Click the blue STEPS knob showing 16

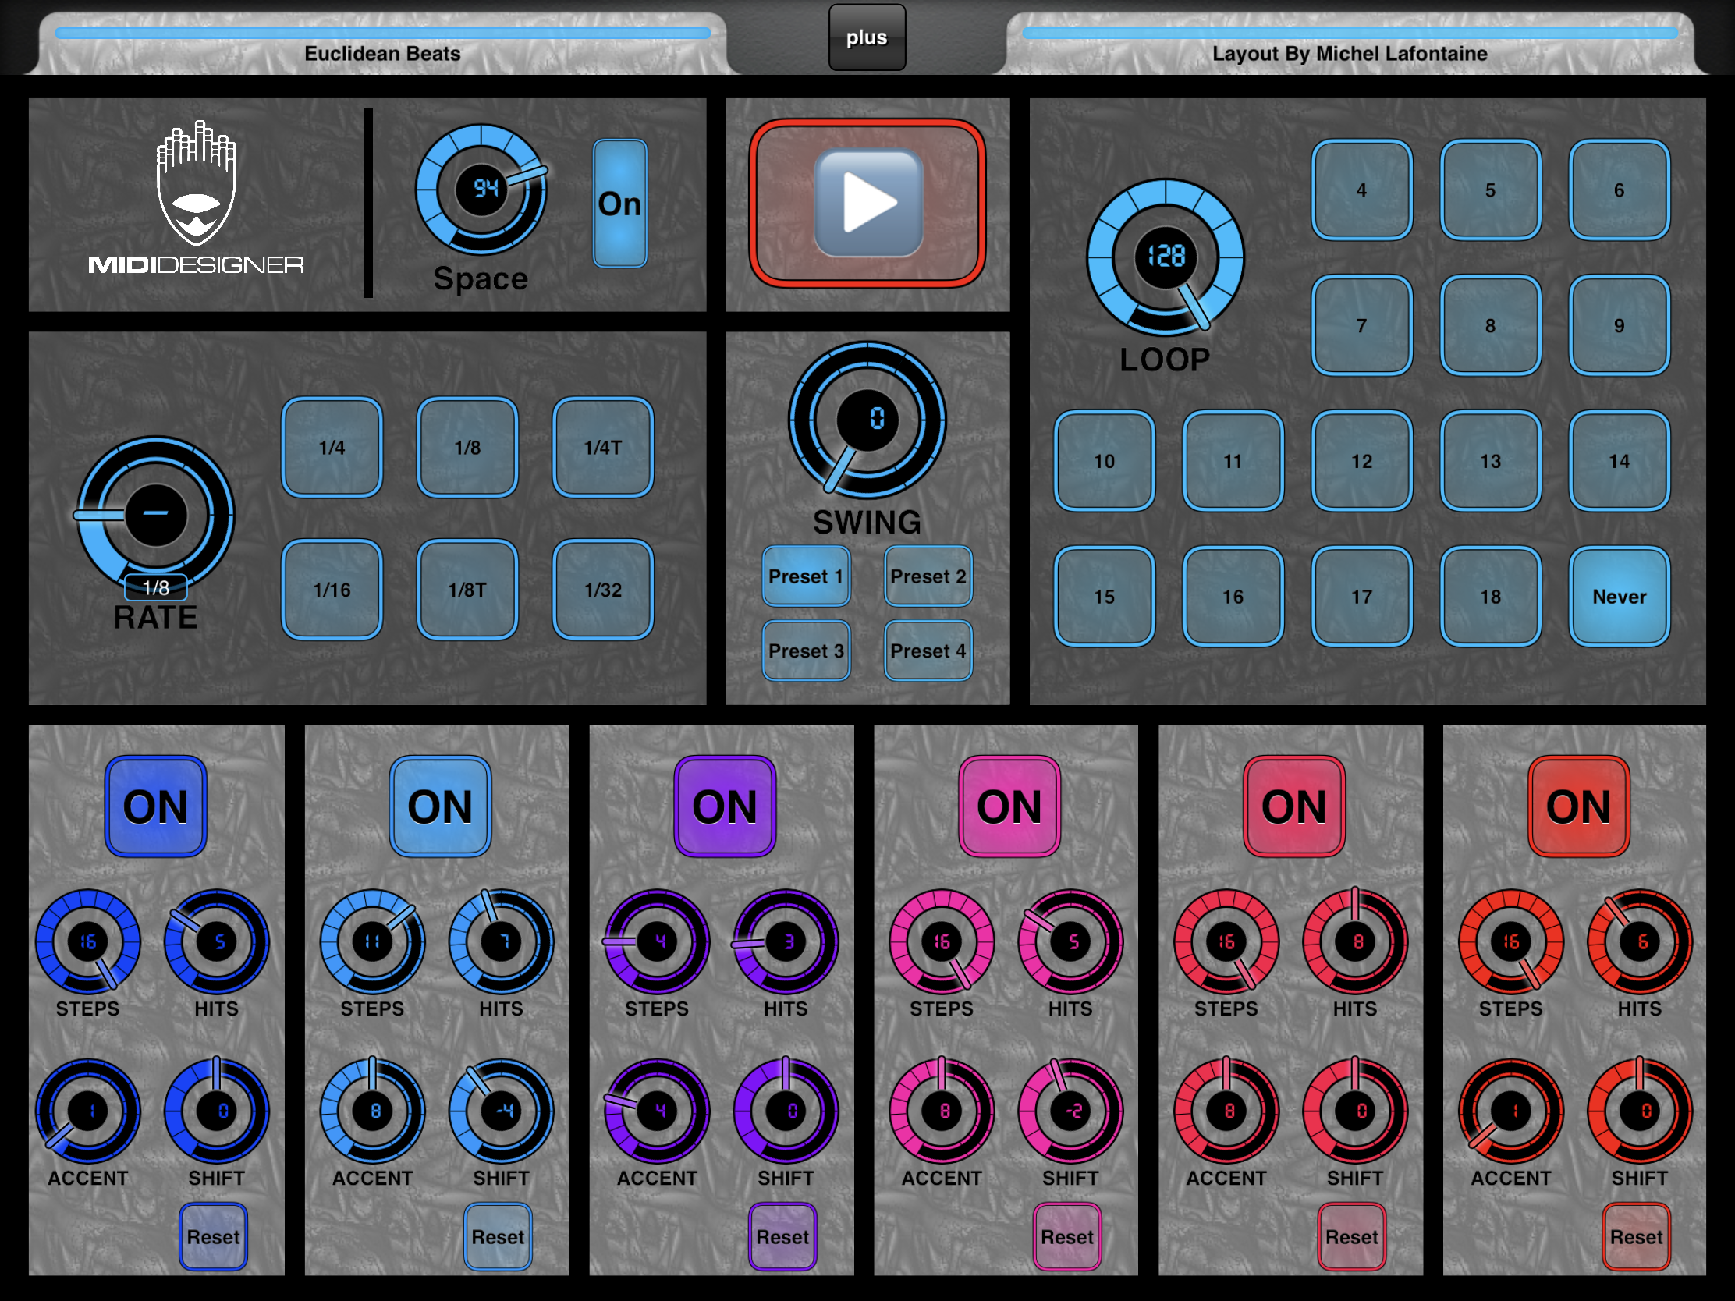88,941
